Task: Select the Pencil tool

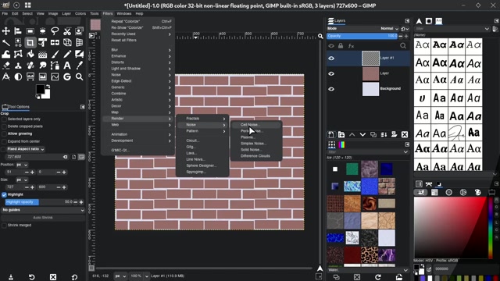Action: click(x=67, y=54)
